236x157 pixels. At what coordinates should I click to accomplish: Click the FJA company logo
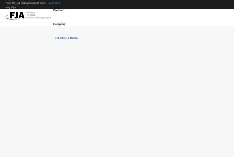tap(28, 16)
